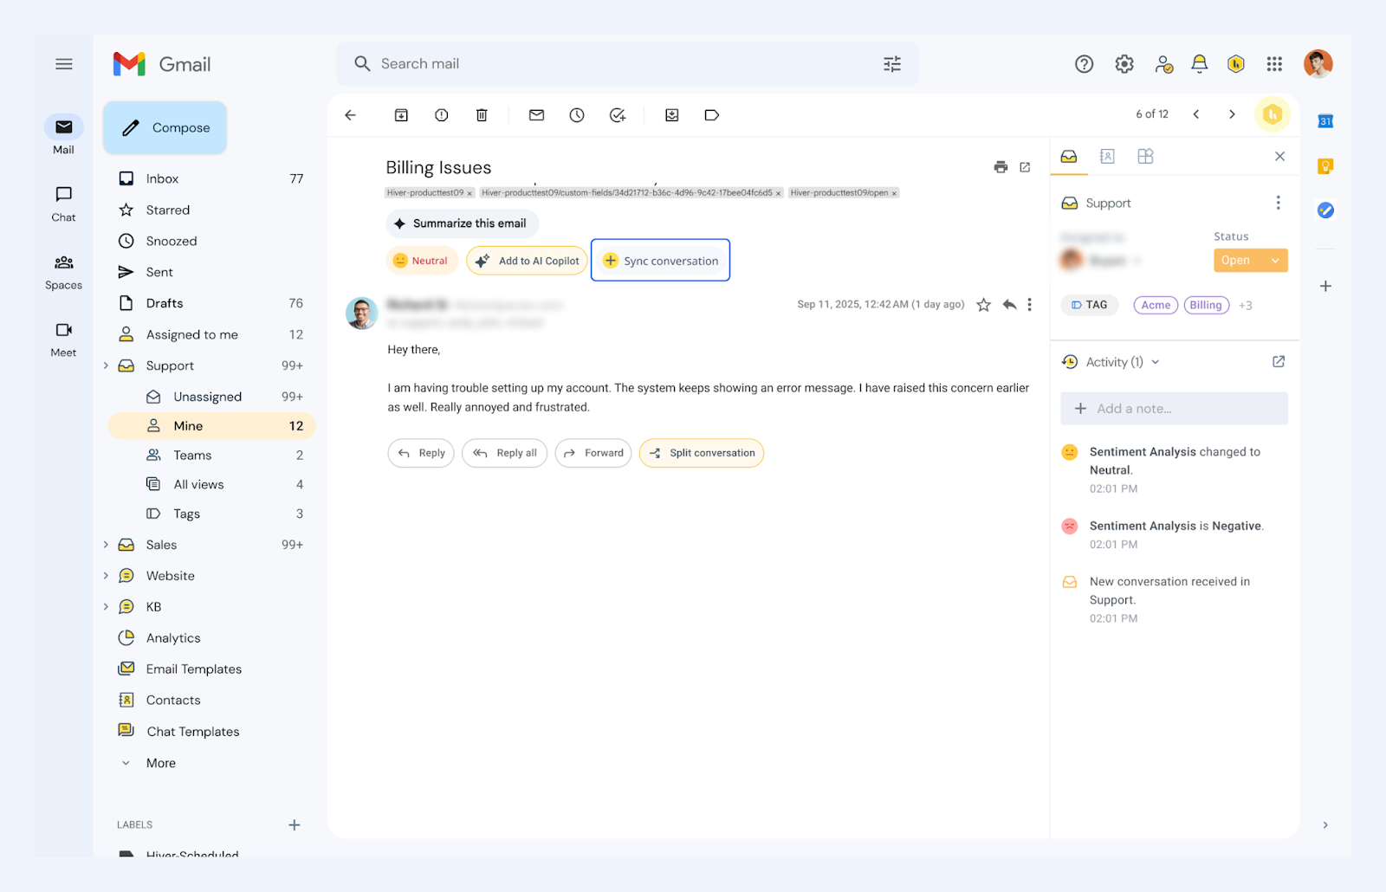Star the message from Sep 11

(x=983, y=305)
